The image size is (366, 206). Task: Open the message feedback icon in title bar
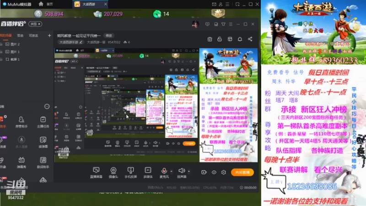[207, 24]
